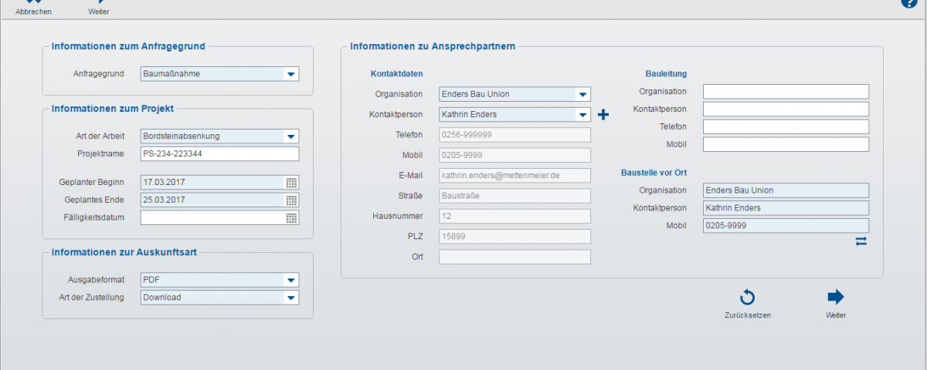Screen dimensions: 927x370
Task: Click the Bauleitung Kontaktperson text field
Action: tap(786, 109)
